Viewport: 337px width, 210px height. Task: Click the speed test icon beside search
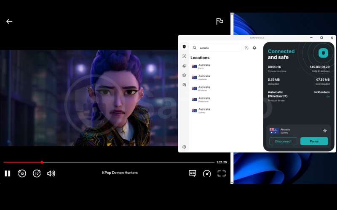[246, 47]
